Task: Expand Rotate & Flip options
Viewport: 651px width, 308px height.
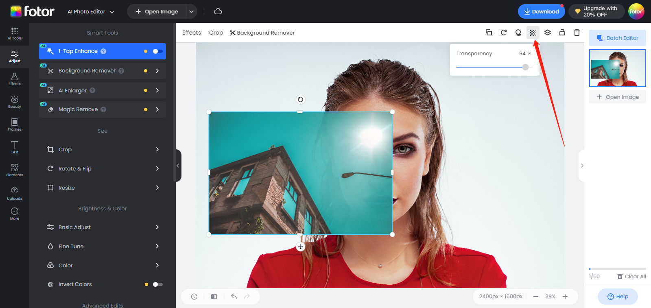Action: coord(103,168)
